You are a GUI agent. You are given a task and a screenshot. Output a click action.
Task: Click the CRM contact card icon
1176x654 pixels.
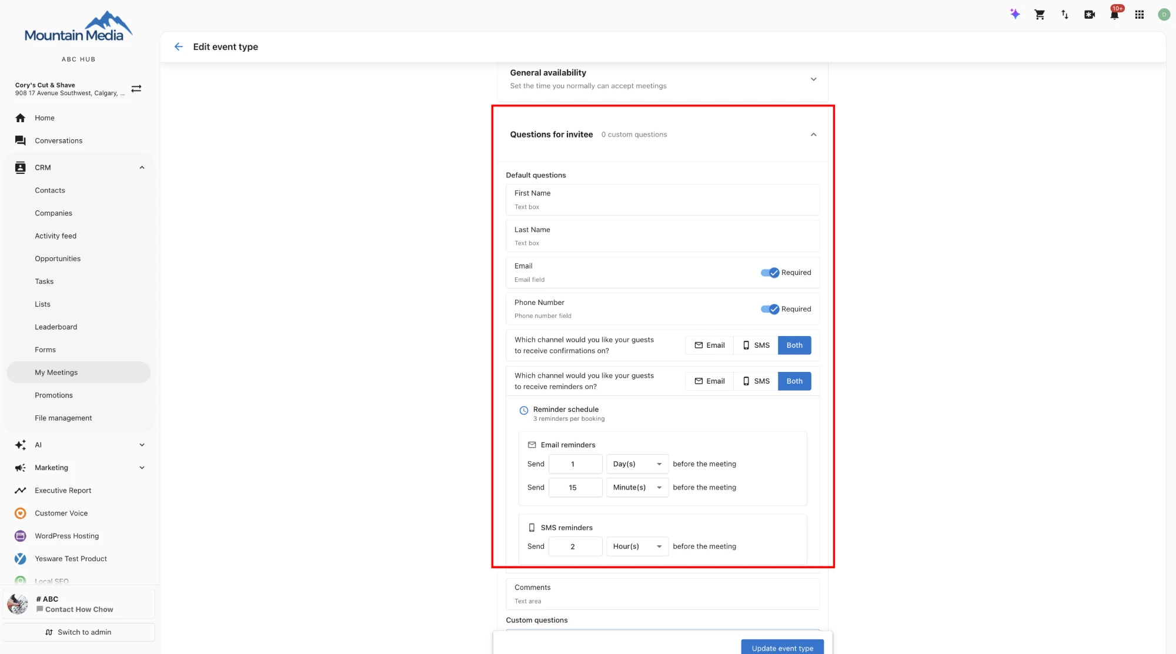tap(21, 167)
